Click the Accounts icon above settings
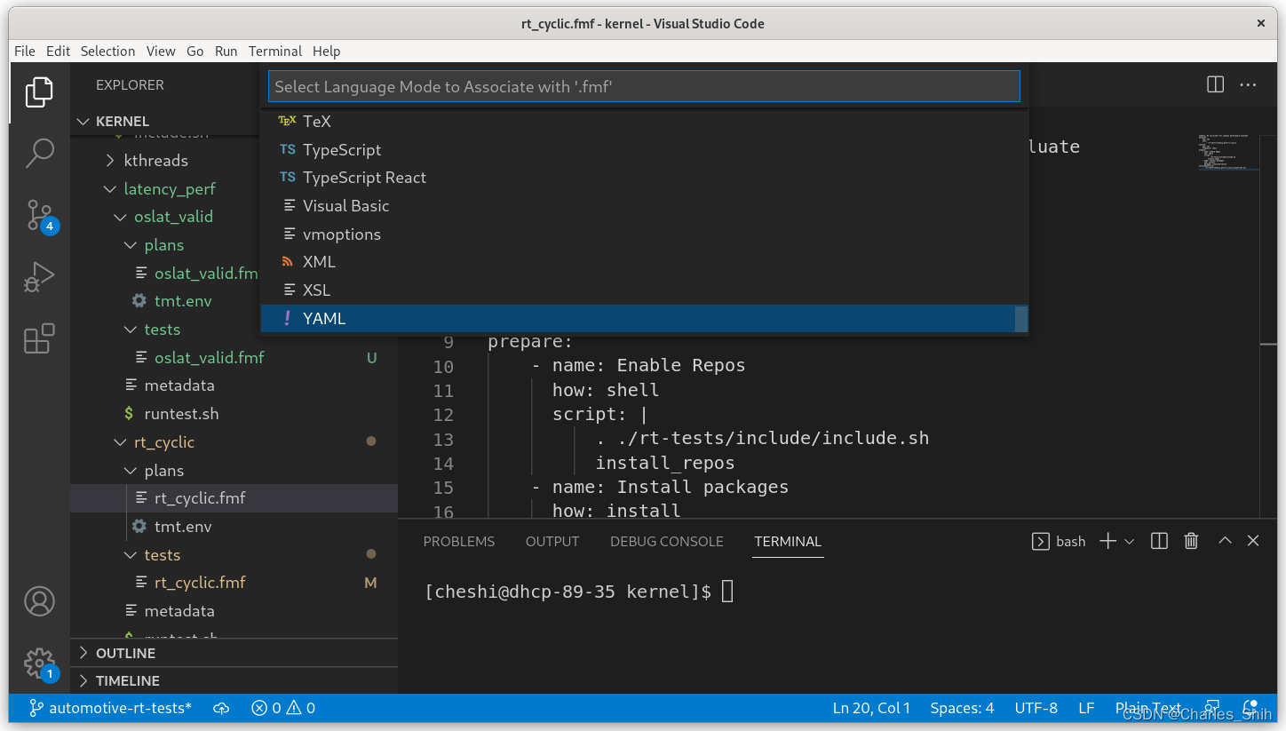The image size is (1286, 731). click(39, 601)
